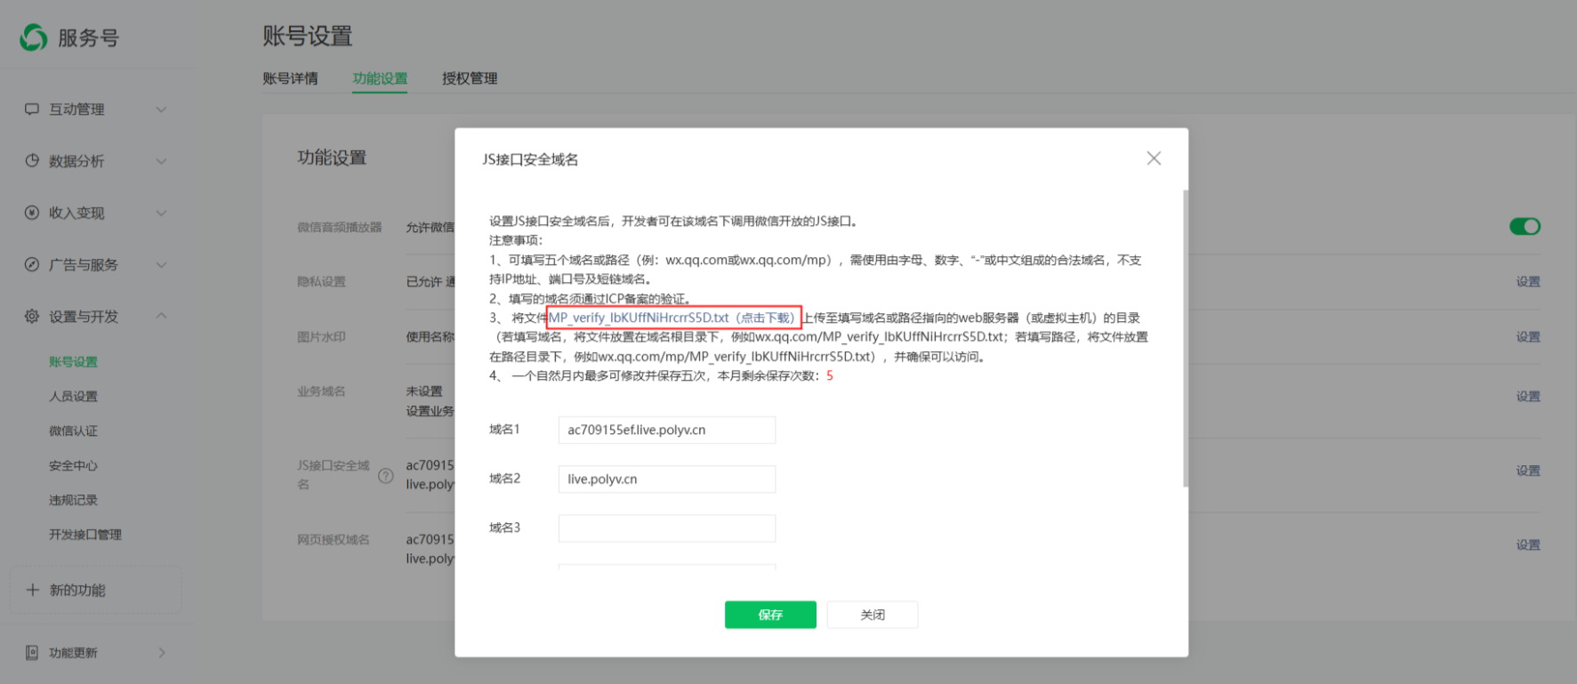
Task: Open 开发接口管理 in the sidebar
Action: 85,535
